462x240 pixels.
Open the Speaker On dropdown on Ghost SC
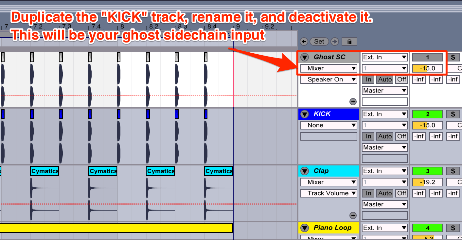tap(328, 79)
